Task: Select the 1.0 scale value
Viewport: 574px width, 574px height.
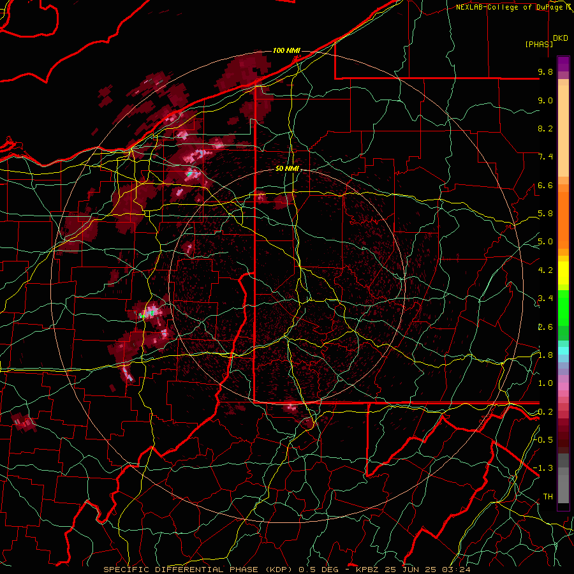Action: (545, 383)
